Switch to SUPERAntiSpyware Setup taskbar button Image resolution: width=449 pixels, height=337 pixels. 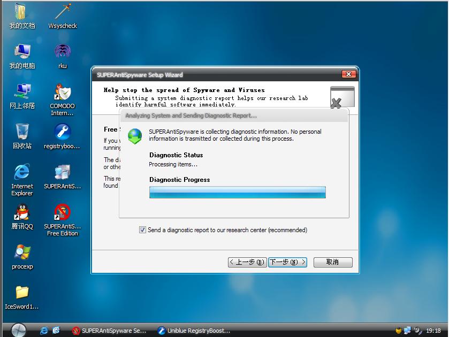click(x=110, y=331)
